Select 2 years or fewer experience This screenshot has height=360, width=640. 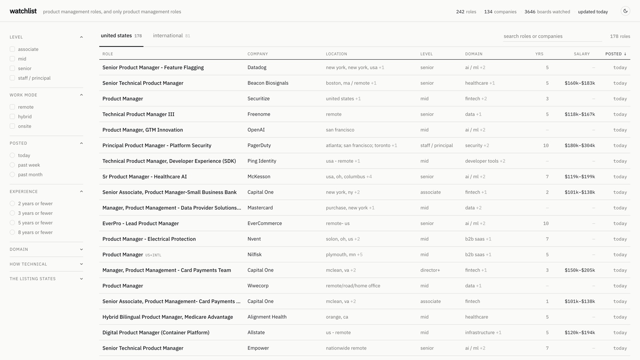[12, 203]
